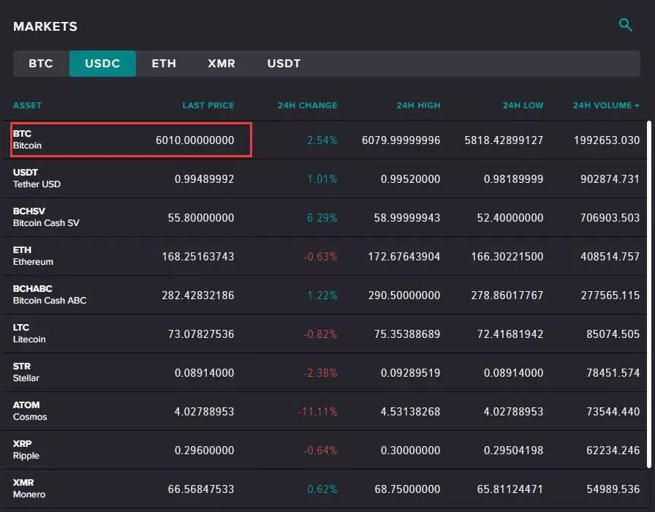
Task: Select the XRP Ripple row
Action: (x=324, y=450)
